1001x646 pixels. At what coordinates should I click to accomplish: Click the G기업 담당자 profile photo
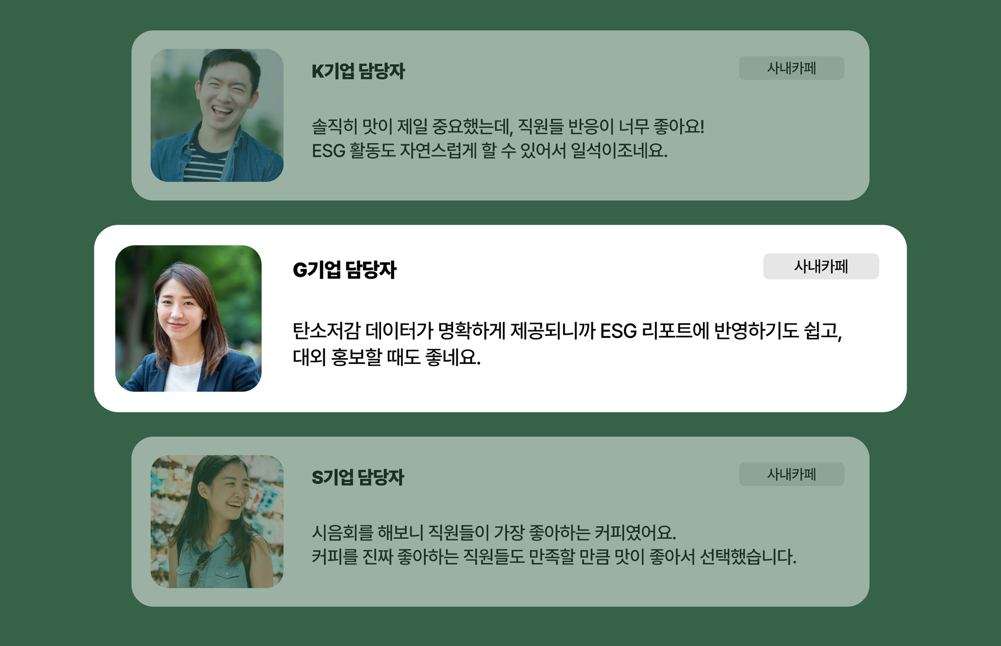188,319
